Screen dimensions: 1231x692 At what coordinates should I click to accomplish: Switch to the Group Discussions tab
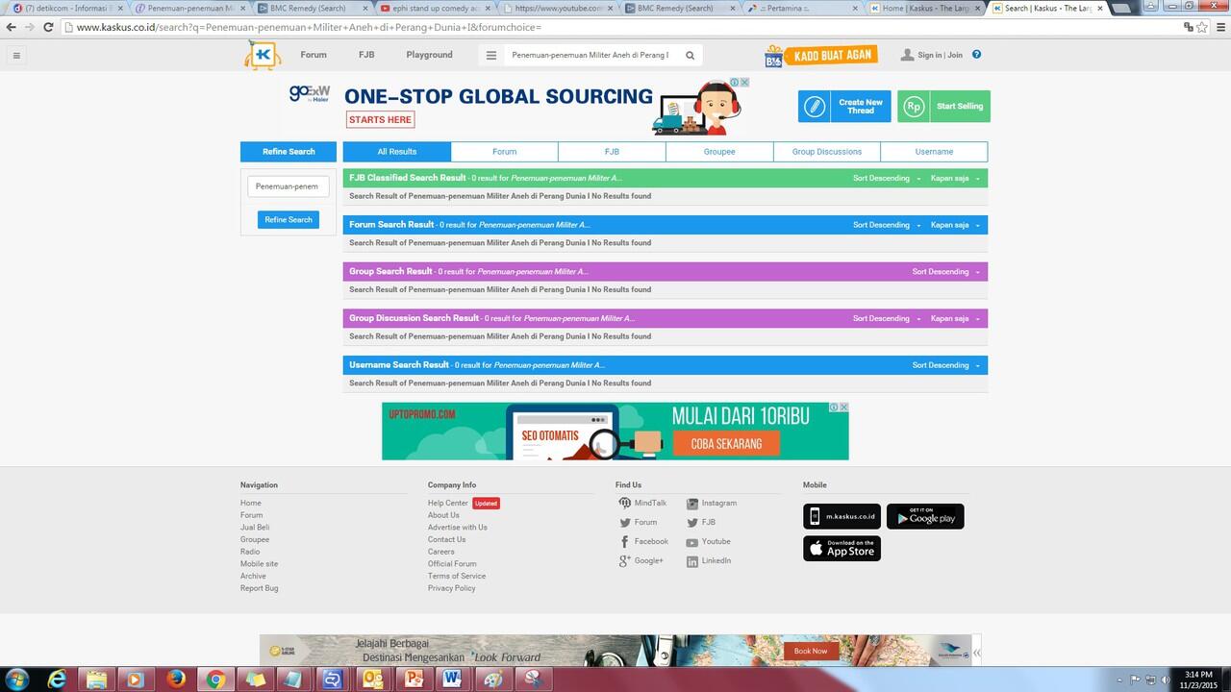click(827, 152)
